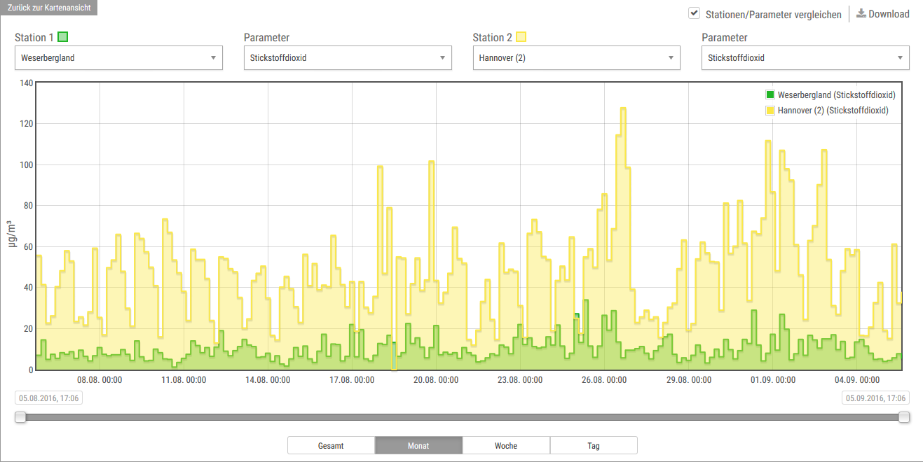Click the right handle of the time range slider
The height and width of the screenshot is (462, 923).
pos(904,417)
